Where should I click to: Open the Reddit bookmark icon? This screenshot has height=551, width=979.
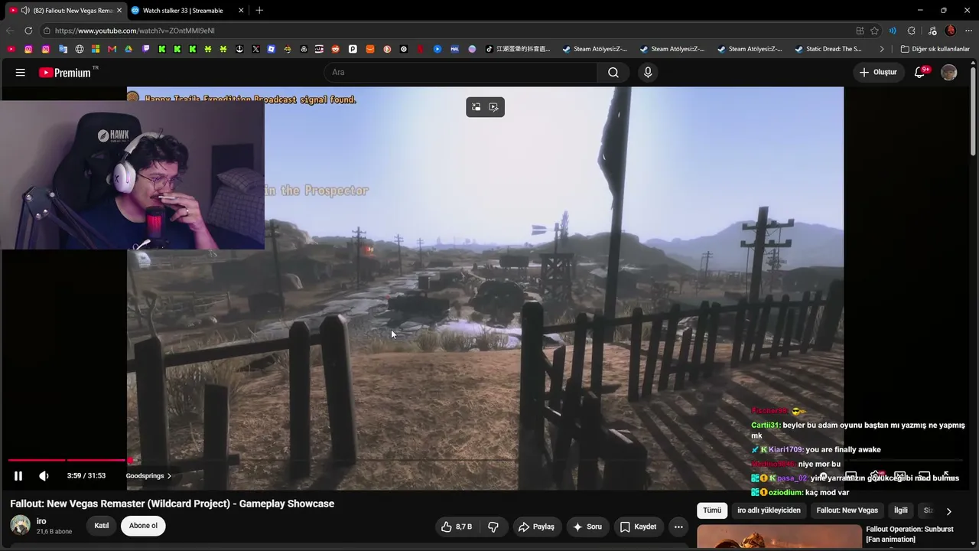[x=336, y=49]
